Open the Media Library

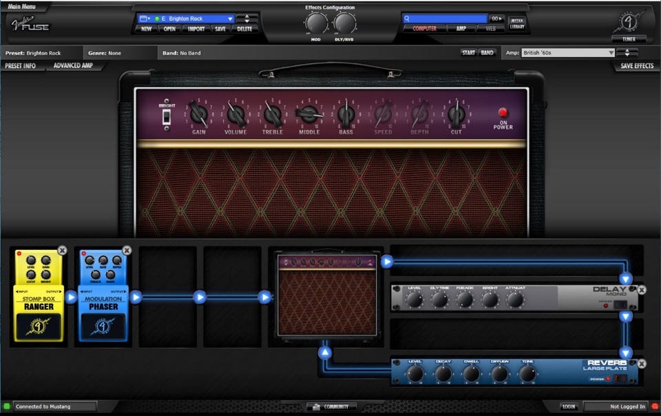(x=517, y=23)
